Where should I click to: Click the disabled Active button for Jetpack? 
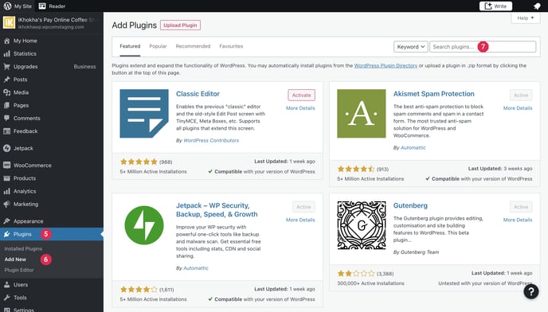(303, 207)
